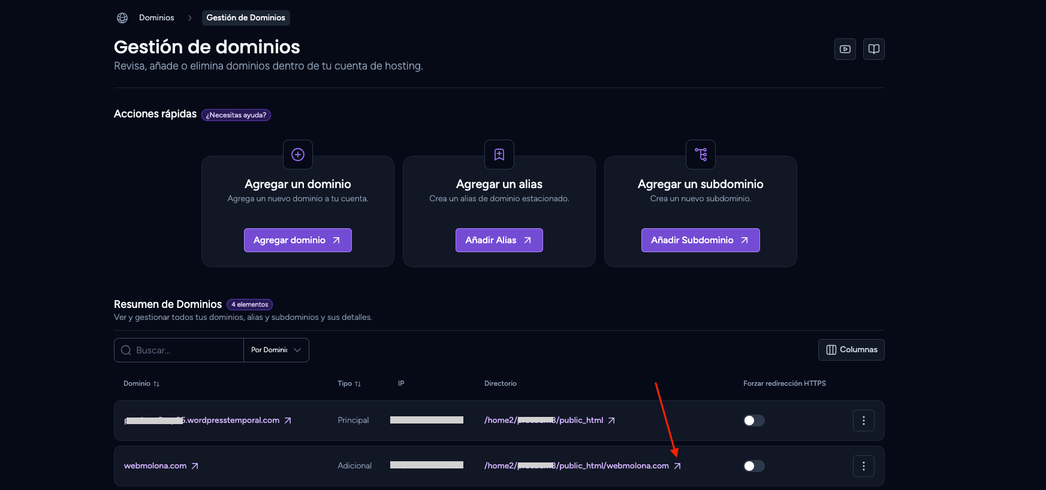Open webmolona.com external link arrow
Screen dimensions: 1046x490
click(195, 466)
